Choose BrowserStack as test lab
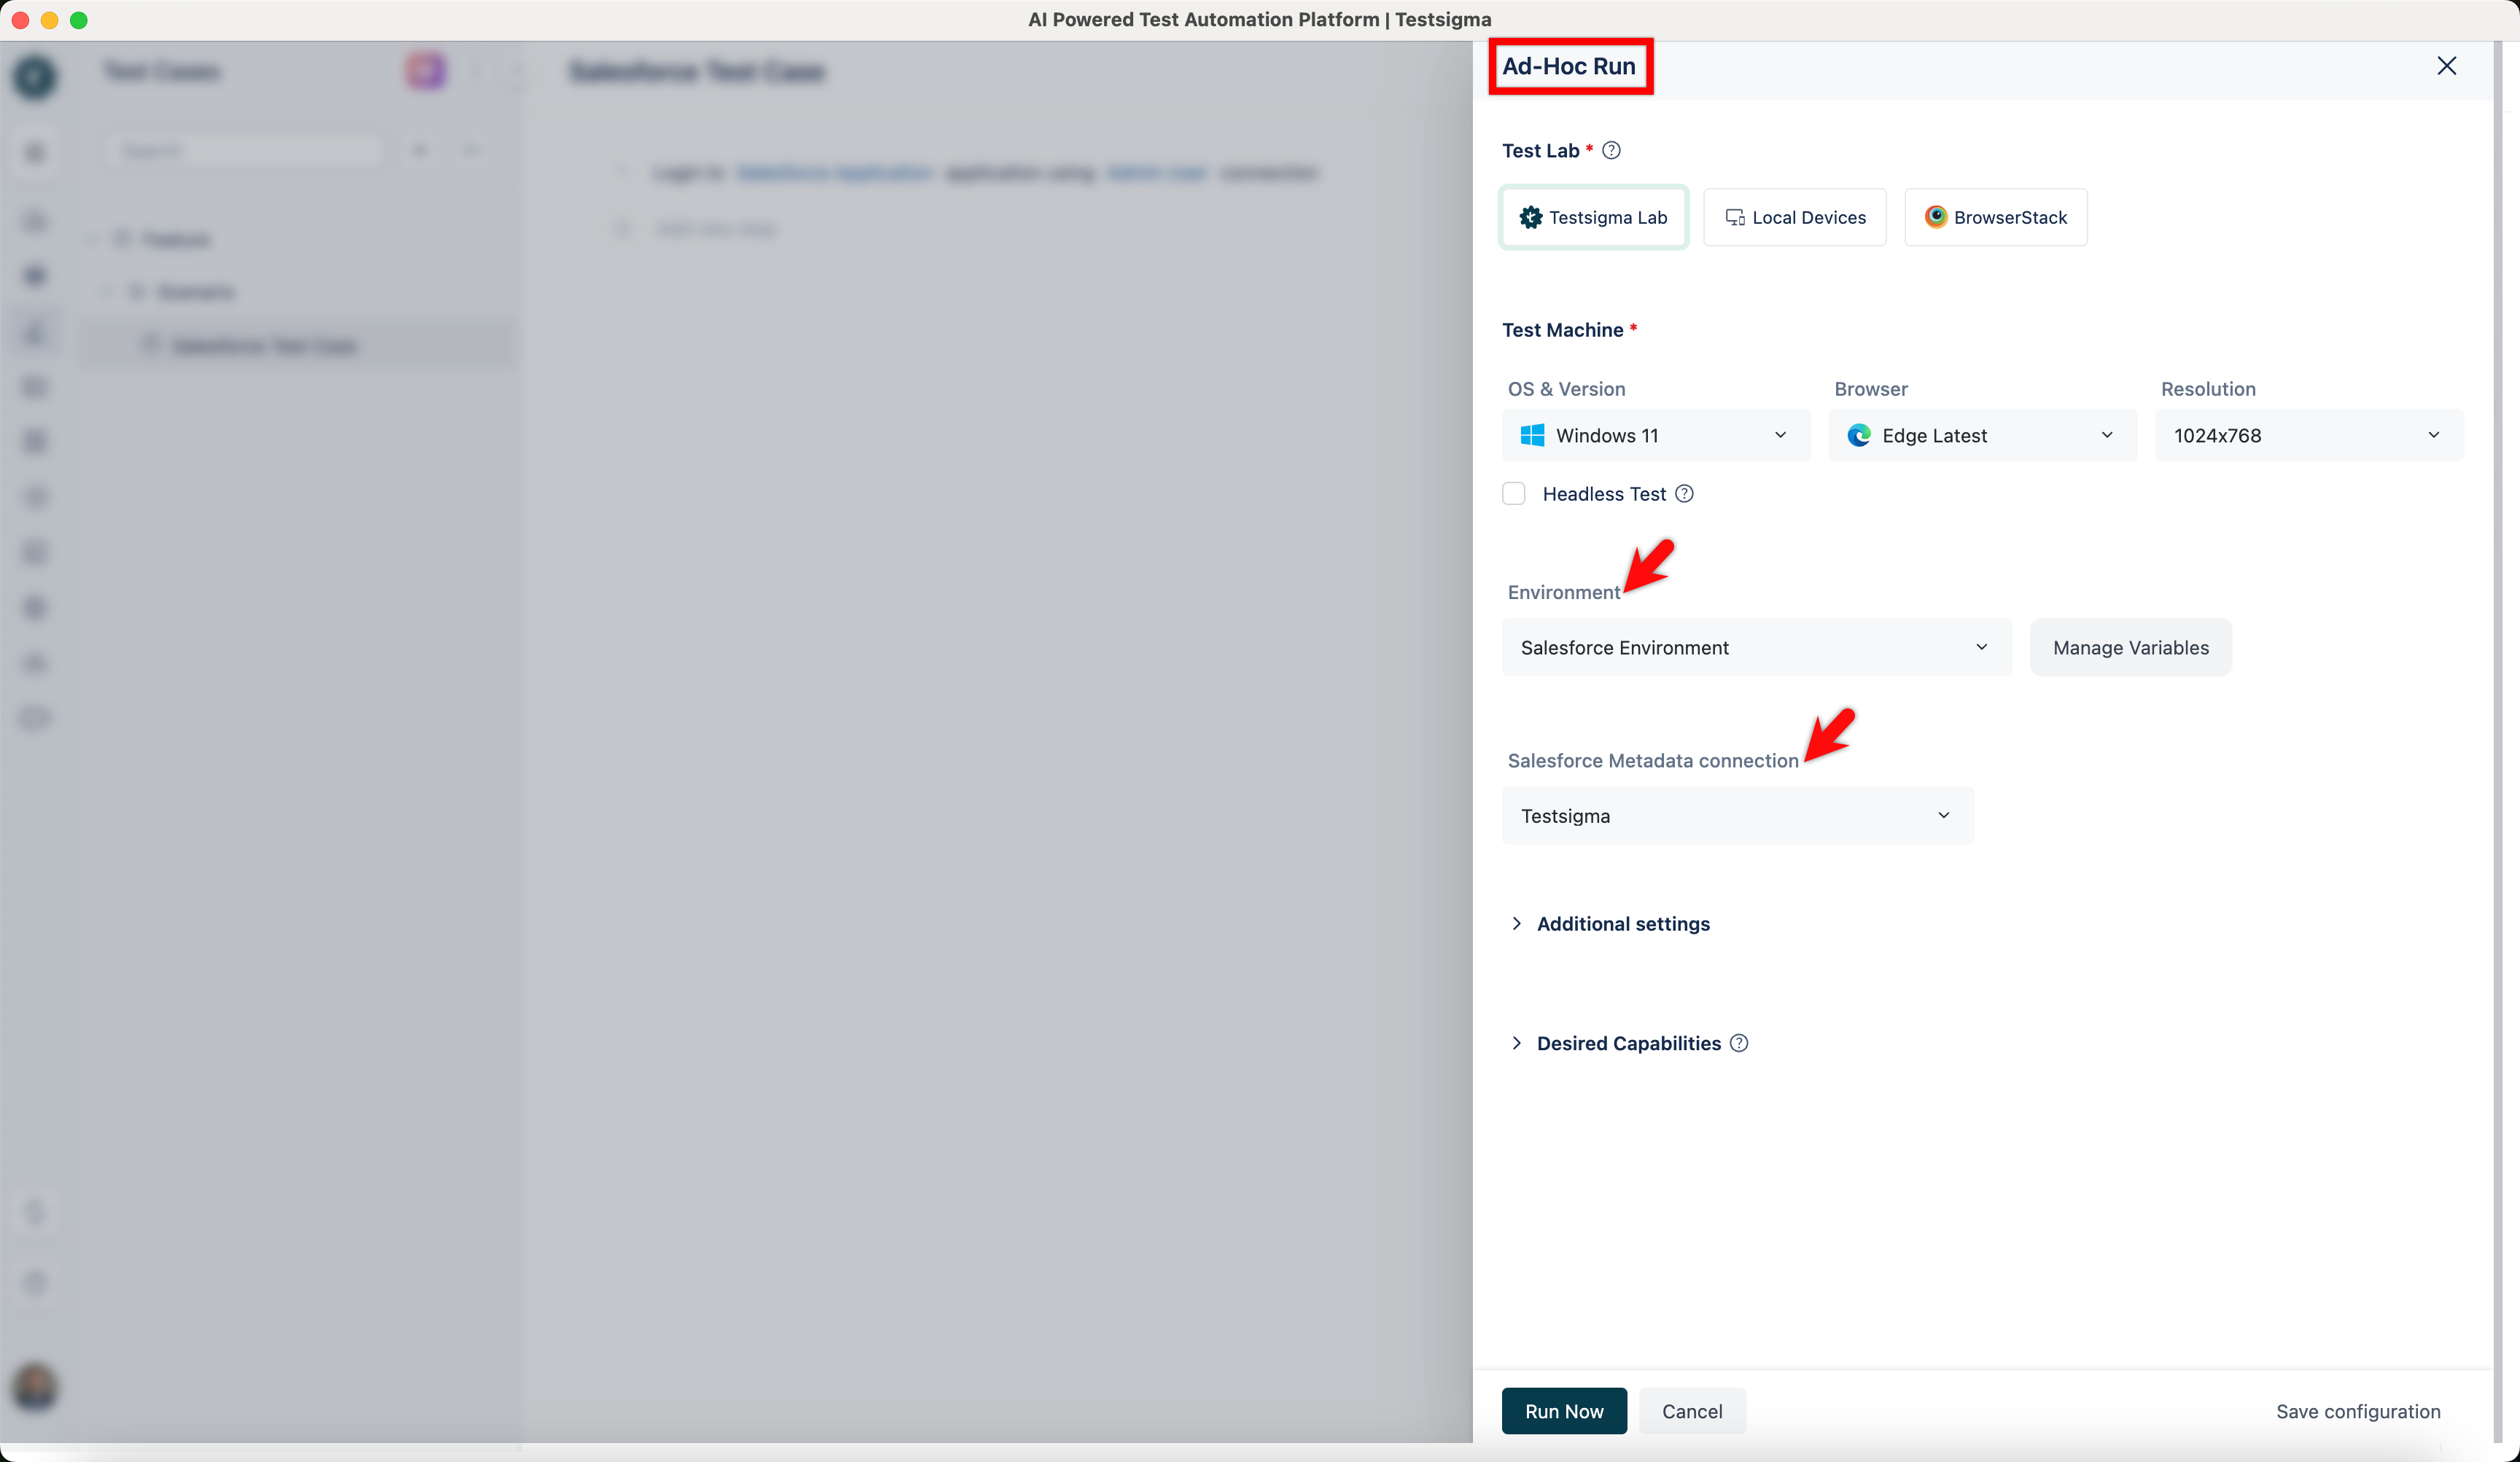Viewport: 2520px width, 1462px height. point(1996,217)
